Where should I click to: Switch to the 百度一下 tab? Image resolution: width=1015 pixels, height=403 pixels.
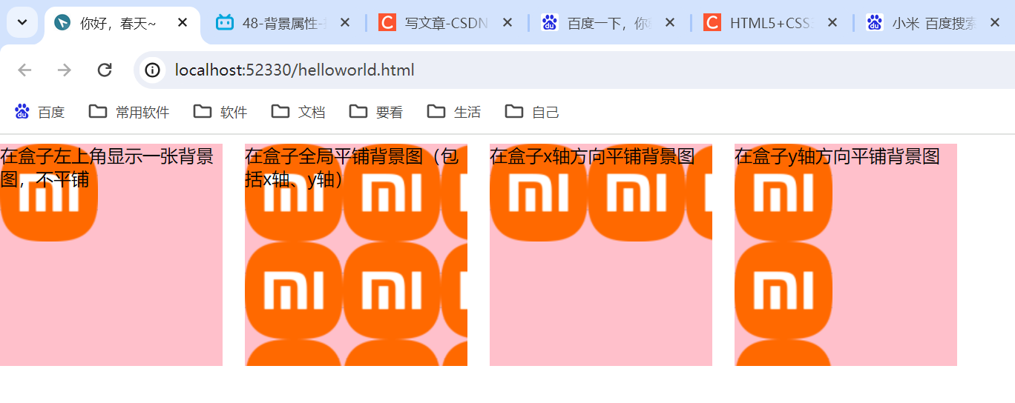[609, 23]
